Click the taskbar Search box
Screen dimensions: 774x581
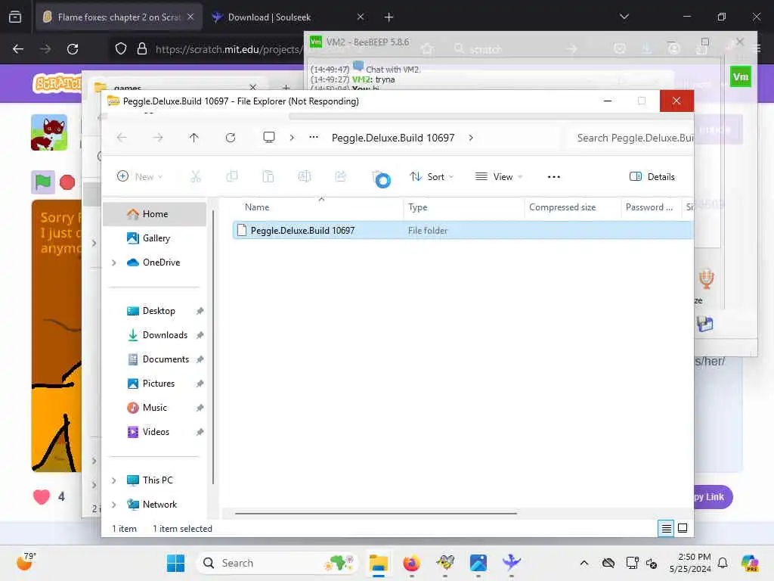(277, 563)
